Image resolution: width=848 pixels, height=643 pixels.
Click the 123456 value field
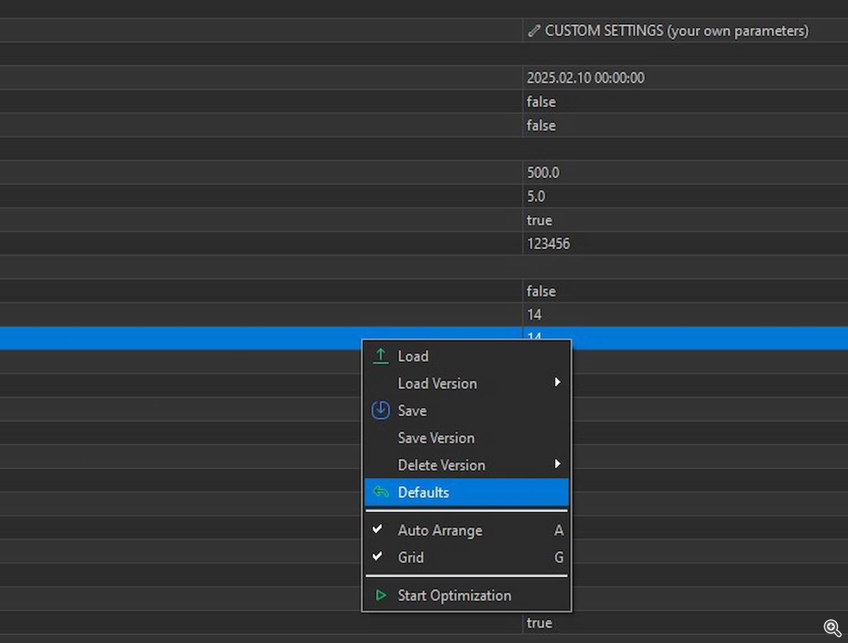point(548,244)
